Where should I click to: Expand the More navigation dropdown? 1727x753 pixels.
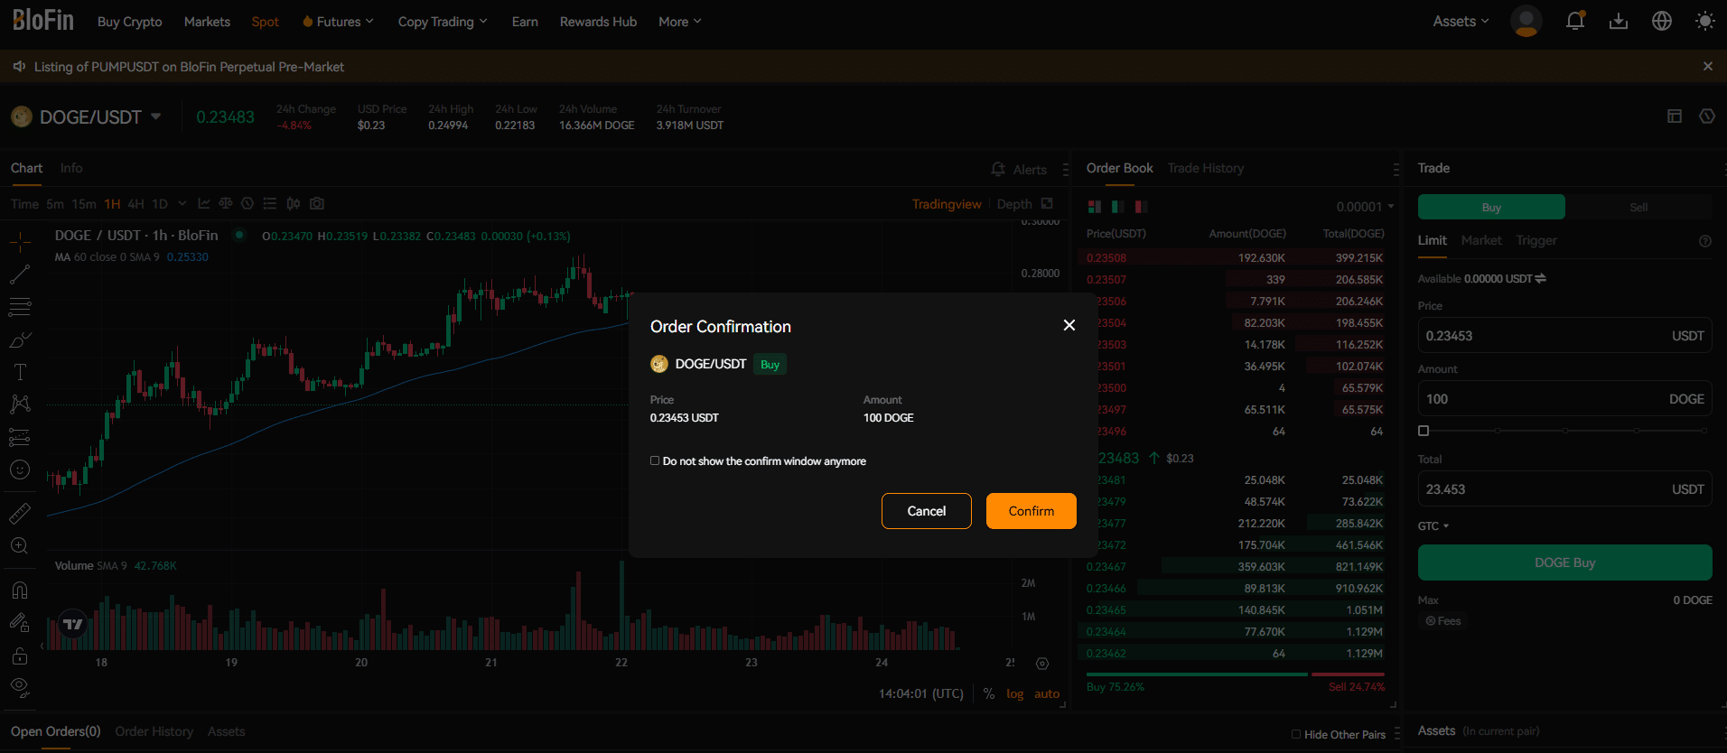point(680,22)
